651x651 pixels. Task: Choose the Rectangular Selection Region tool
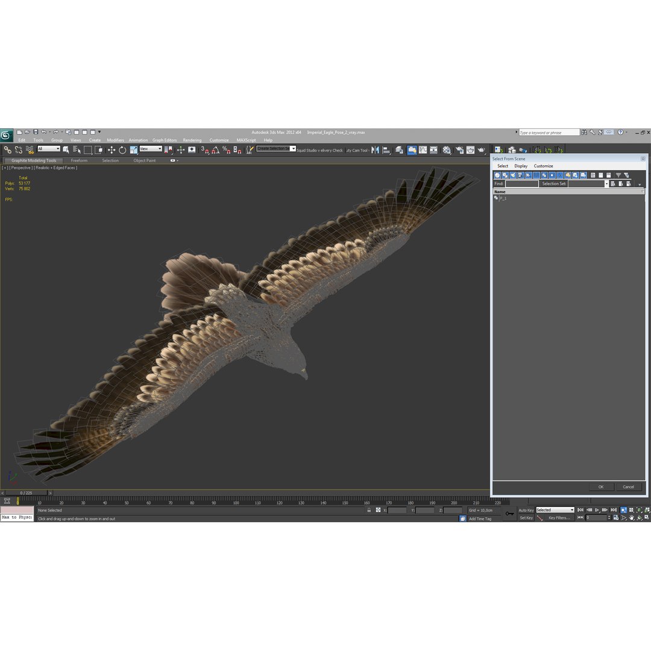click(87, 150)
